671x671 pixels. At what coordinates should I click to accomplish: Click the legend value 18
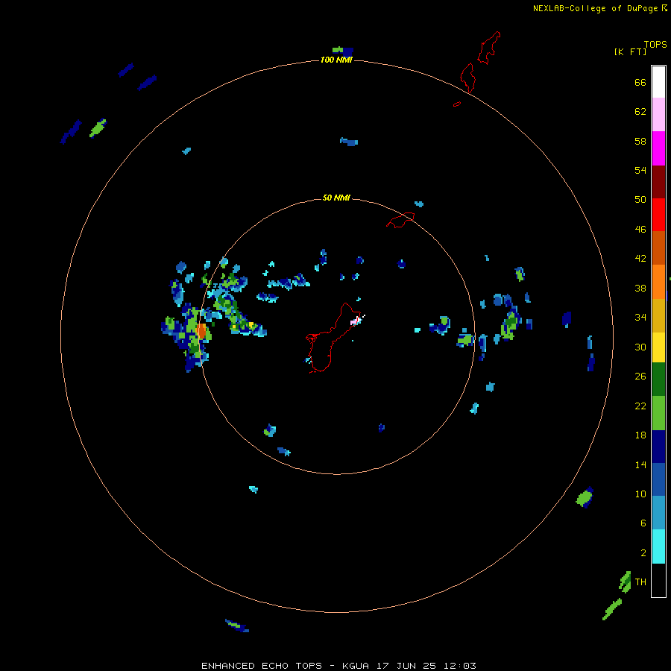[x=640, y=435]
